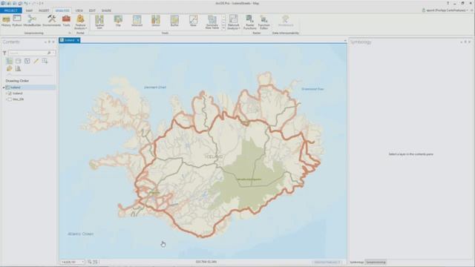
Task: Switch to the MAP ribbon tab
Action: pyautogui.click(x=30, y=10)
